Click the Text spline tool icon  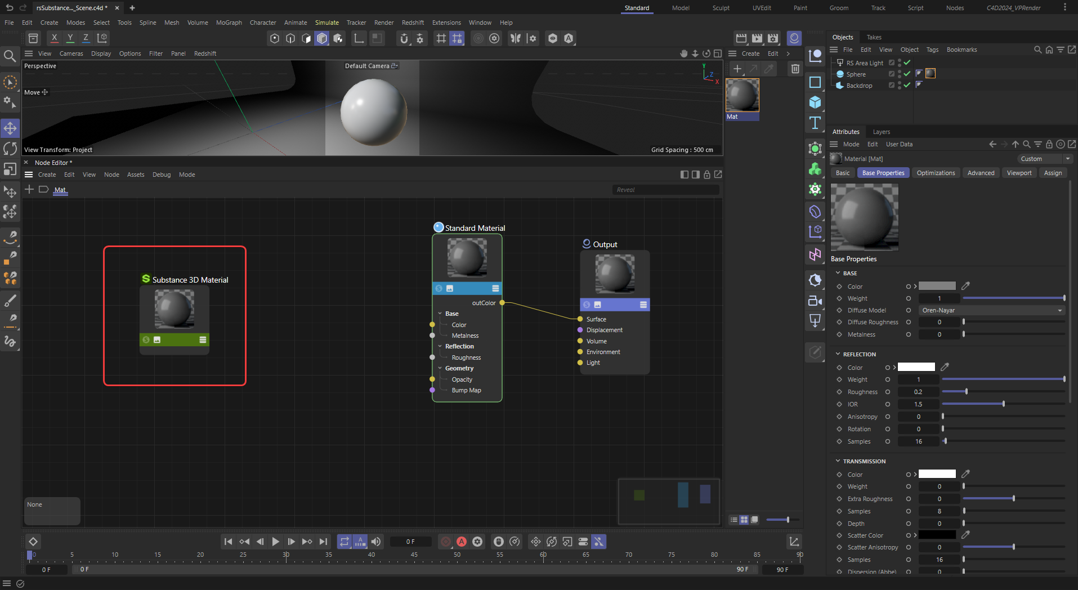pyautogui.click(x=815, y=123)
